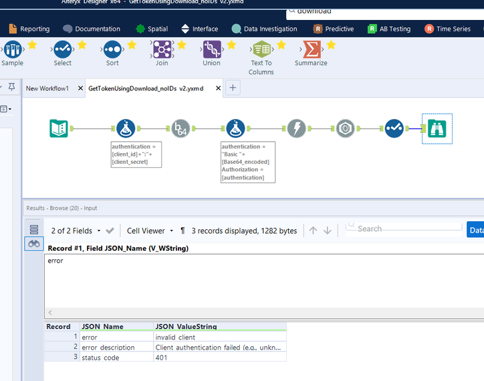
Task: Open the panel add dropdown
Action: click(x=6, y=109)
